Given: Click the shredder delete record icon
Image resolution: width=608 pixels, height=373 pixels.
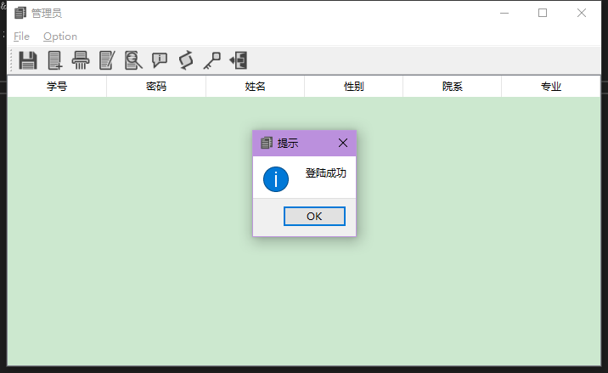Looking at the screenshot, I should 81,60.
